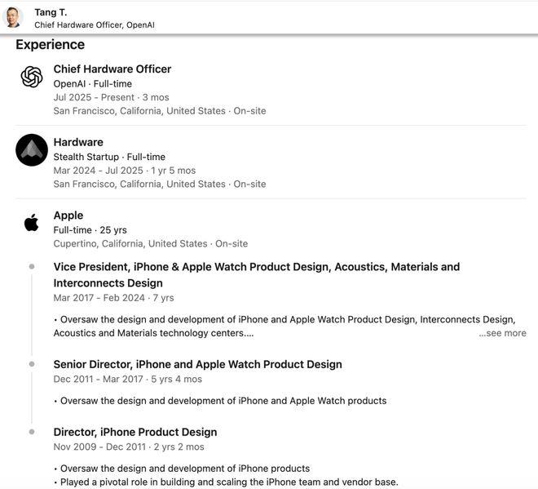Click the OpenAI company logo icon
This screenshot has width=538, height=489.
(x=32, y=77)
